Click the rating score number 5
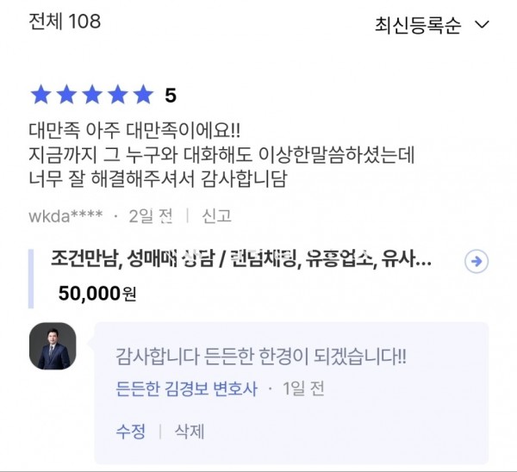 click(x=171, y=96)
